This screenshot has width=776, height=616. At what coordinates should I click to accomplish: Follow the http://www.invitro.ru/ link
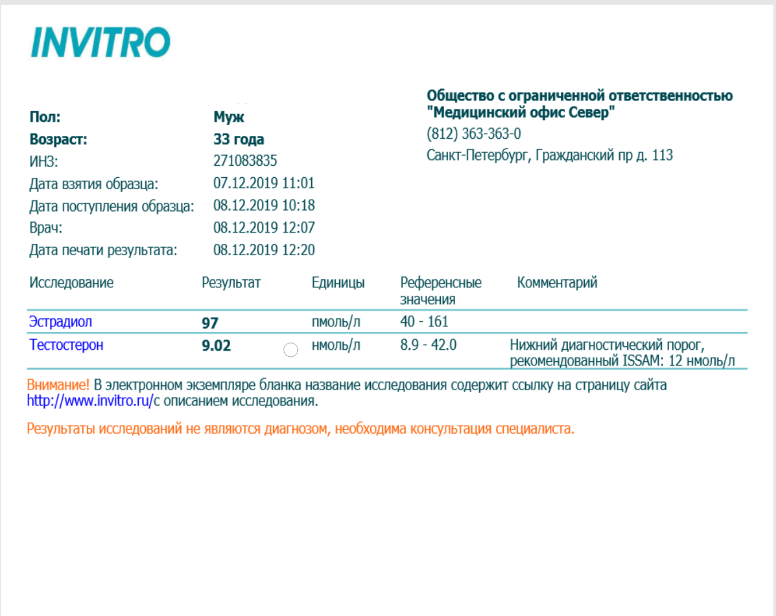coord(90,401)
